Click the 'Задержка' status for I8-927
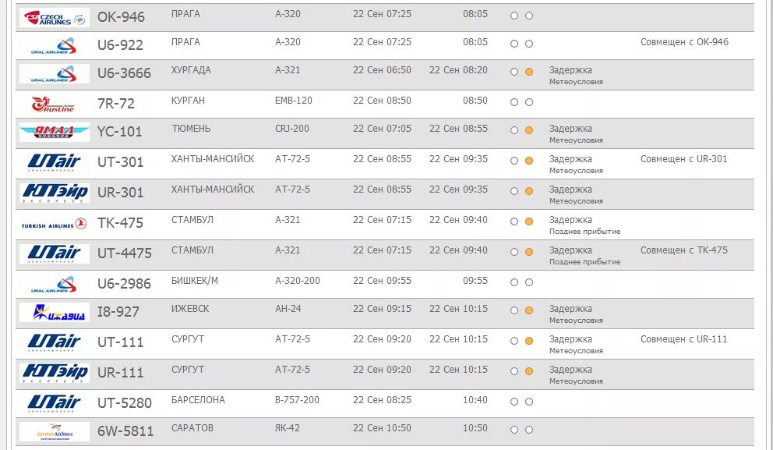The image size is (773, 450). [x=570, y=309]
